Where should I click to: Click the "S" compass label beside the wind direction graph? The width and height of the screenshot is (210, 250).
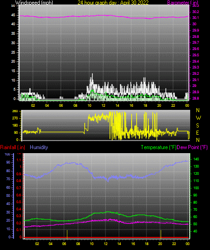197,126
